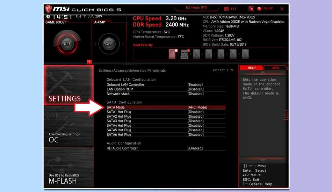Click the DDR Speed 2400 MHz readout
Screen dimensions: 332x192
tap(161, 25)
